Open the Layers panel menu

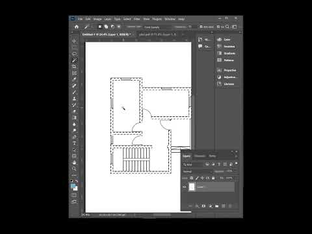pyautogui.click(x=236, y=156)
